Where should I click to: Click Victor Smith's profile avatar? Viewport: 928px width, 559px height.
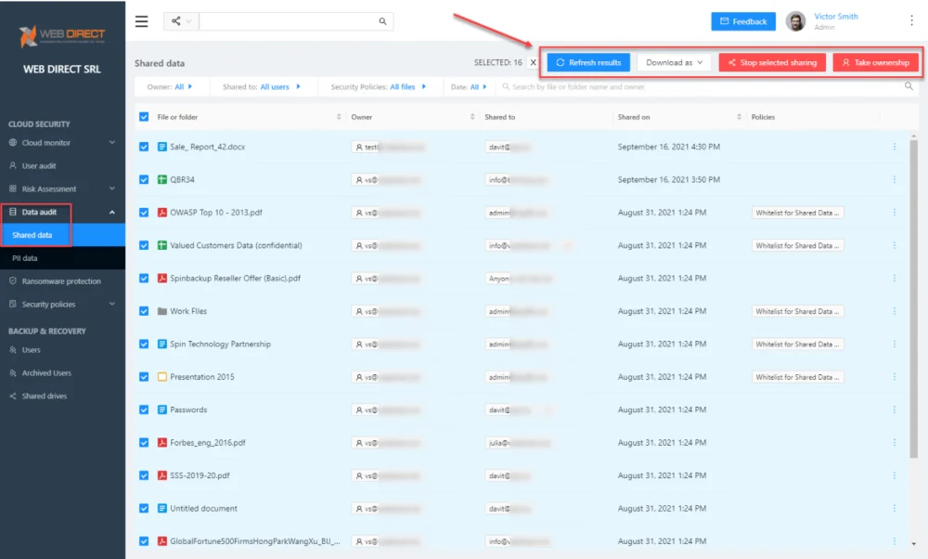[795, 21]
